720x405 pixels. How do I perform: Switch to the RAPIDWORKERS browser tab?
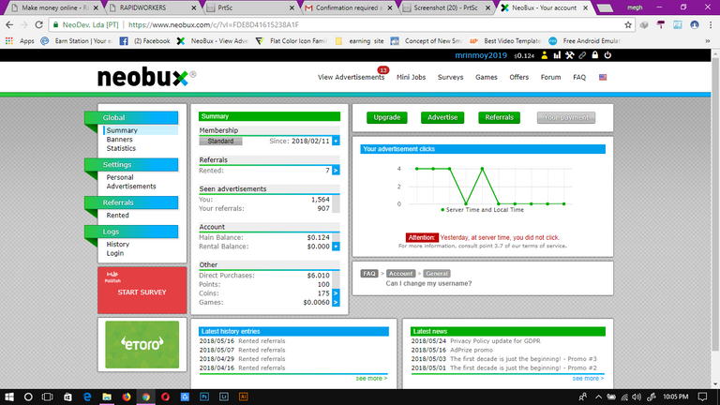click(x=152, y=7)
